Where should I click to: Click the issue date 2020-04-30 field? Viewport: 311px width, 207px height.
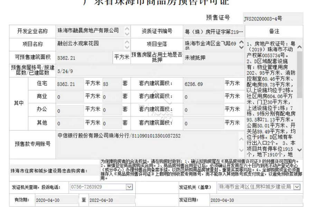point(256,200)
